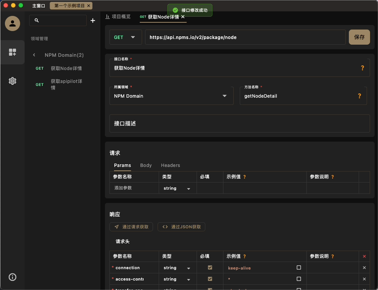Click the 参数说明 help icon in response table
This screenshot has width=378, height=290.
point(333,256)
